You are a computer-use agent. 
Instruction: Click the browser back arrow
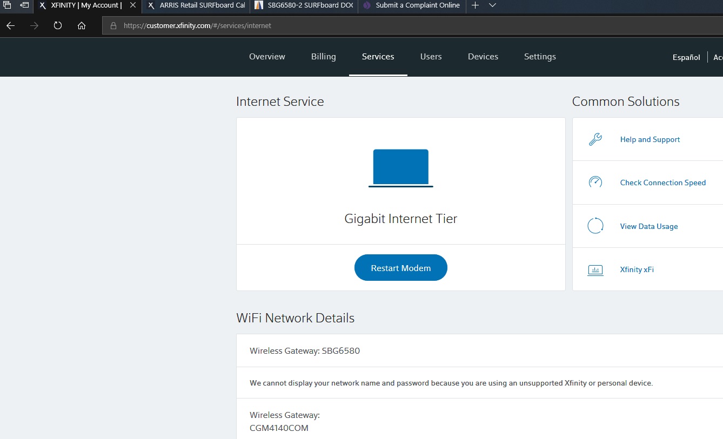click(10, 25)
